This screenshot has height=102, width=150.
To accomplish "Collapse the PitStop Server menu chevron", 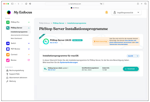I will 29,28.
